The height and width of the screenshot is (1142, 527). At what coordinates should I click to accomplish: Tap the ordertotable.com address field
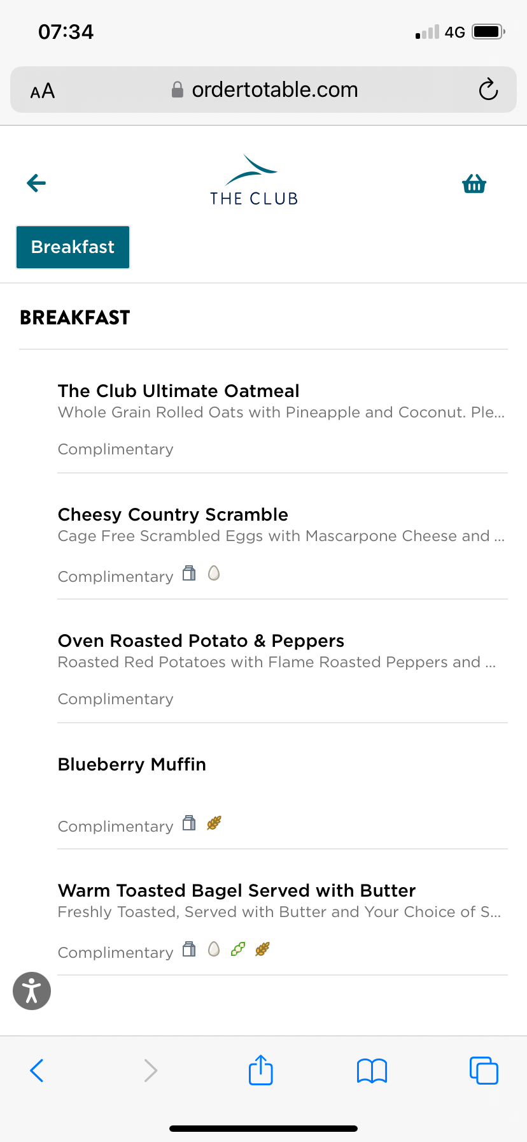pos(274,90)
